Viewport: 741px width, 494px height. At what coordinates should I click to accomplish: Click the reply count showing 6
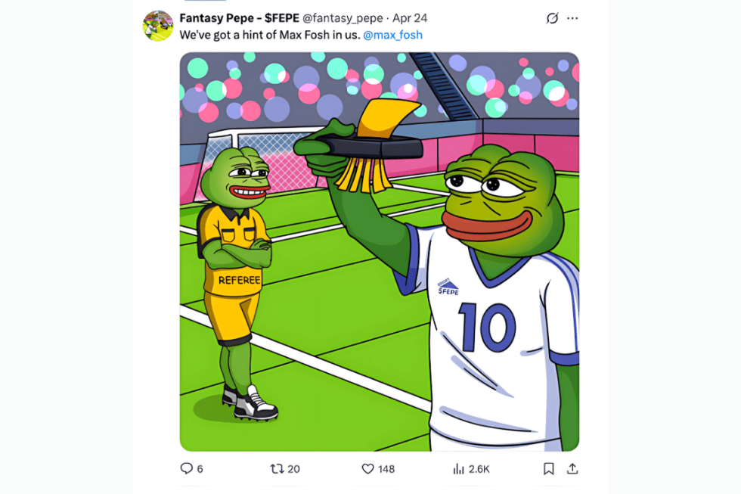click(199, 469)
